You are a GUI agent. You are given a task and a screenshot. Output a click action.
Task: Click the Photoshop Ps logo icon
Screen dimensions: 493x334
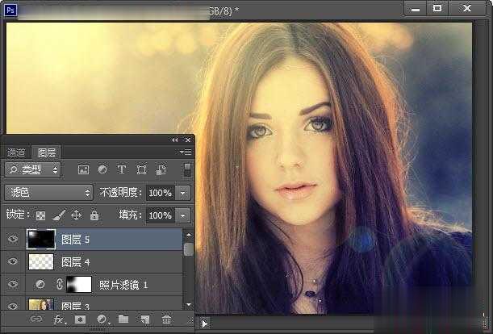click(x=10, y=10)
